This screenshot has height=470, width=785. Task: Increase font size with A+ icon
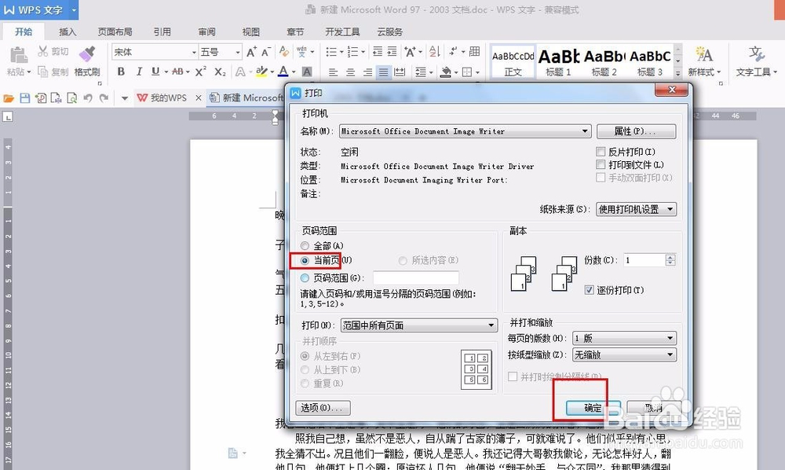pyautogui.click(x=251, y=51)
